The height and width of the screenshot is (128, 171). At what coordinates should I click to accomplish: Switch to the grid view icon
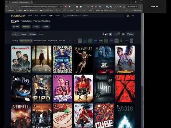pos(110,34)
